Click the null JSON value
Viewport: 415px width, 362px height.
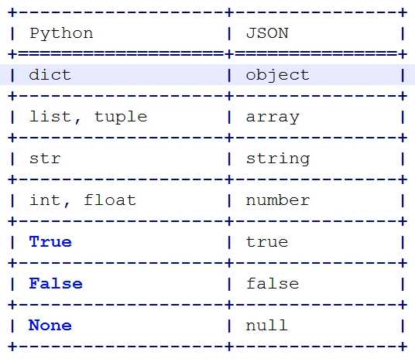click(266, 325)
